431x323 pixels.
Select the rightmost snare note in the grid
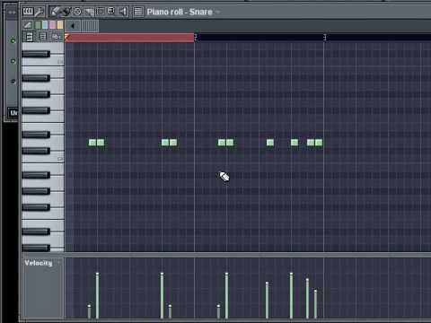319,143
